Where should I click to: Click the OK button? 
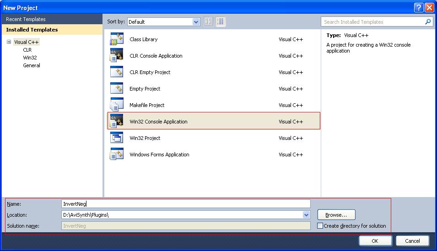tap(375, 241)
